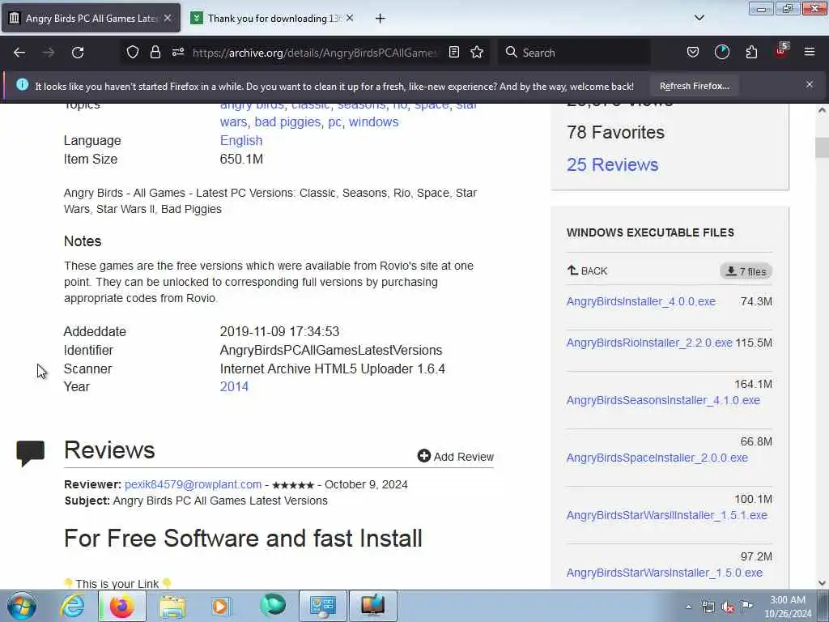Open the pc topic link
Viewport: 829px width, 622px height.
(x=334, y=121)
